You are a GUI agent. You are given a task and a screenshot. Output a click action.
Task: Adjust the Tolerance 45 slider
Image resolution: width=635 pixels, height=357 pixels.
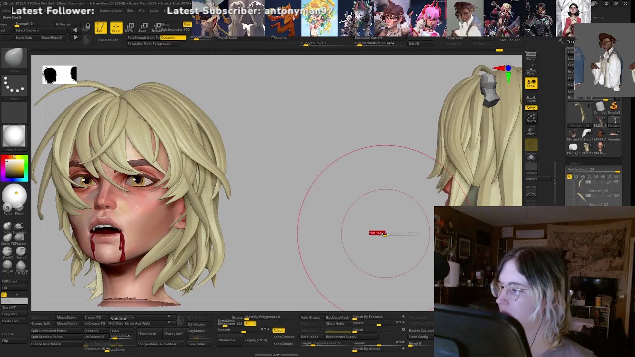click(121, 336)
